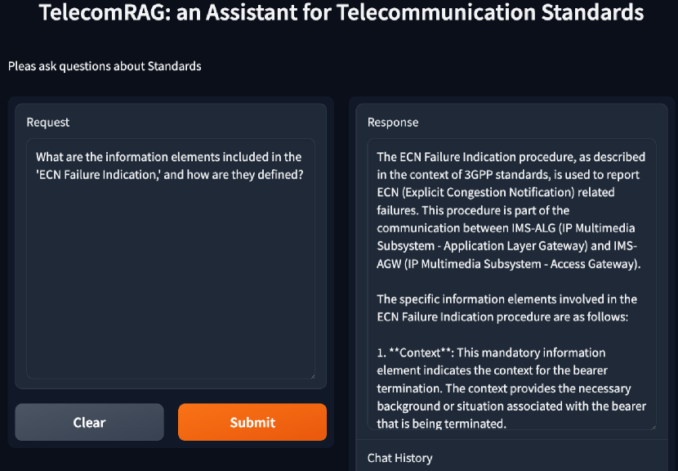The image size is (678, 471).
Task: Click the resize handle of Request textbox
Action: (x=311, y=375)
